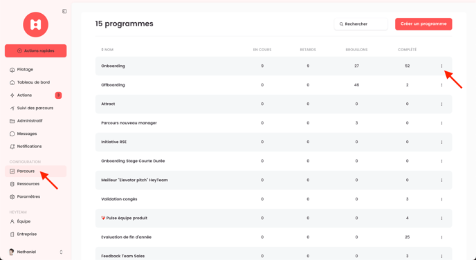This screenshot has height=260, width=476.
Task: Click Créer un programme button
Action: tap(423, 24)
